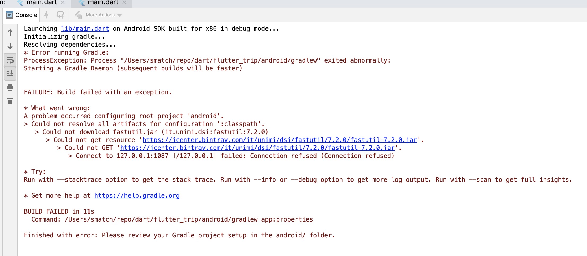Click the 'Initializing gradle...' line
587x256 pixels.
pos(64,37)
